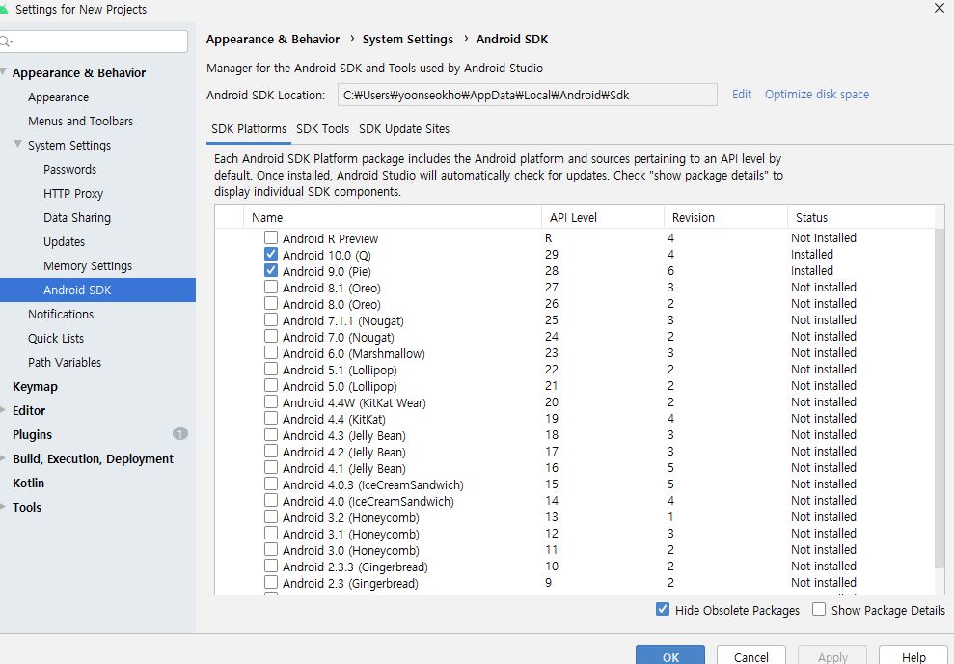Open Help for this dialog
The height and width of the screenshot is (664, 954).
coord(913,656)
